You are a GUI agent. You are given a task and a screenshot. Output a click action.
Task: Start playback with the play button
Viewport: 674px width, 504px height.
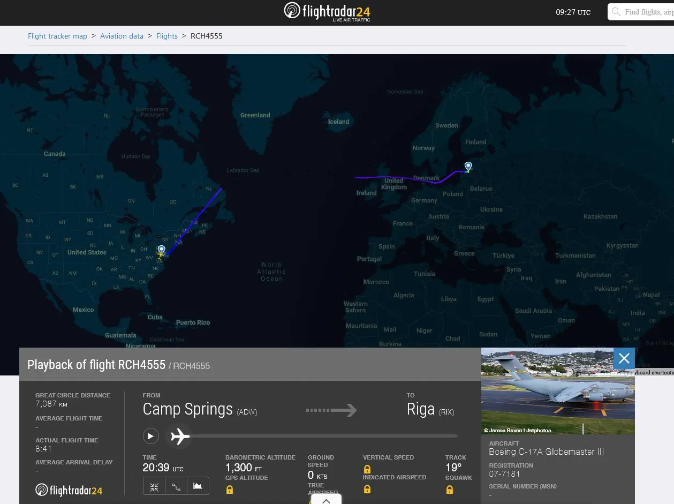(151, 436)
